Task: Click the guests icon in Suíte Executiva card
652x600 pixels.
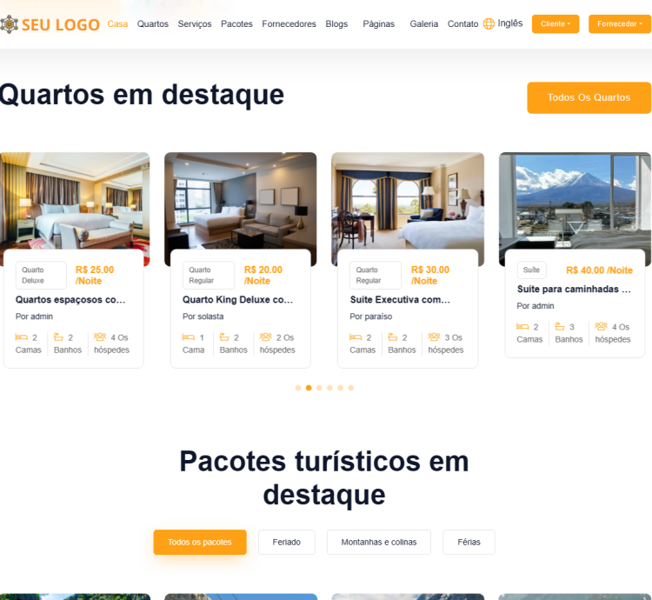Action: point(434,337)
